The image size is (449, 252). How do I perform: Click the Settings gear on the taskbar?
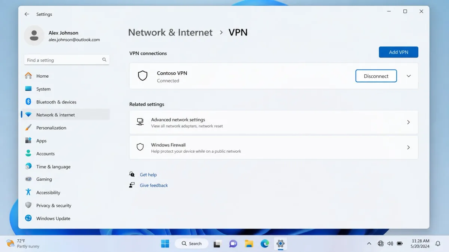click(281, 243)
